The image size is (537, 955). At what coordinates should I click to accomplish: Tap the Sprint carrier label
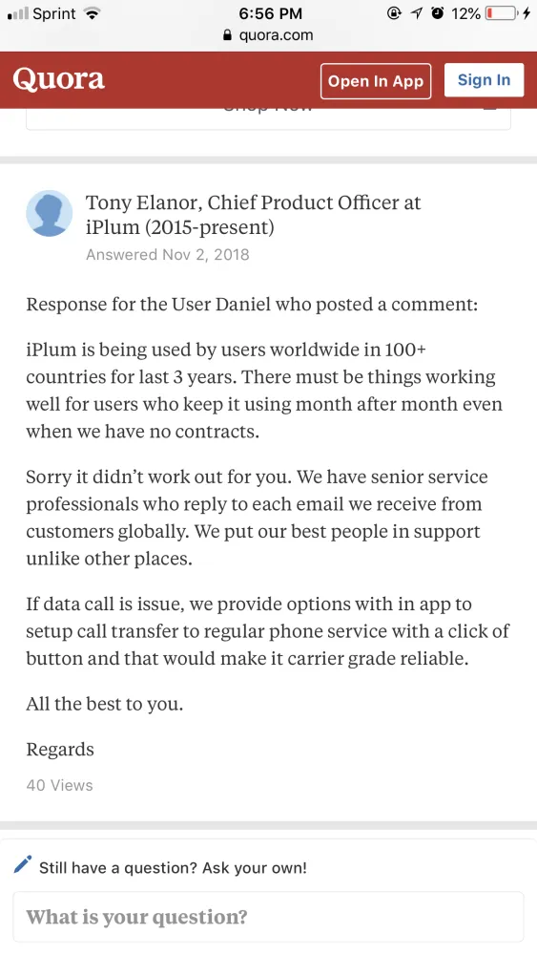click(x=54, y=13)
